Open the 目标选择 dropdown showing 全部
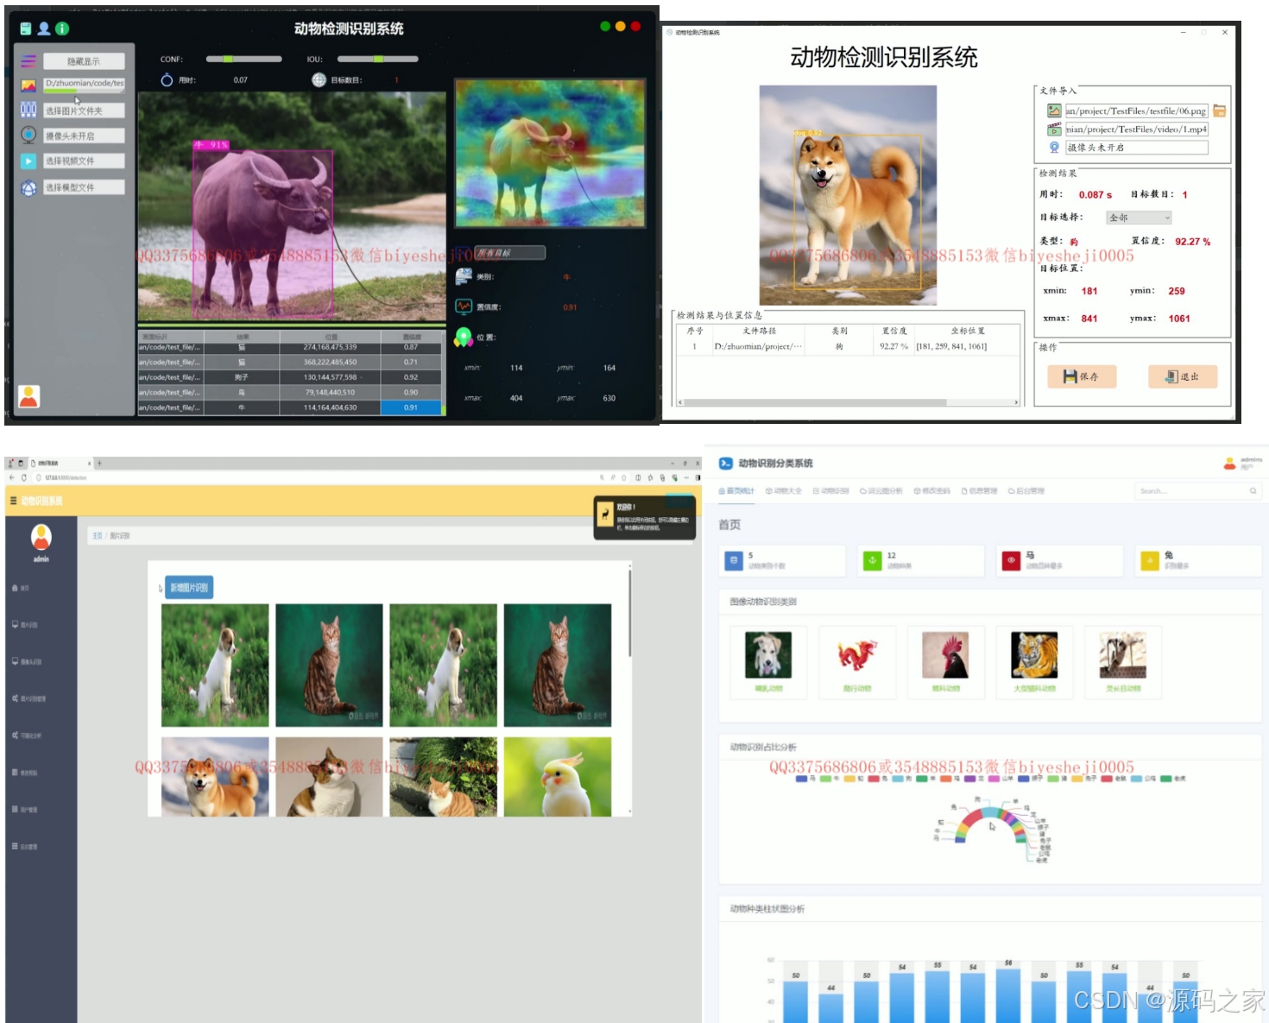 (x=1139, y=218)
